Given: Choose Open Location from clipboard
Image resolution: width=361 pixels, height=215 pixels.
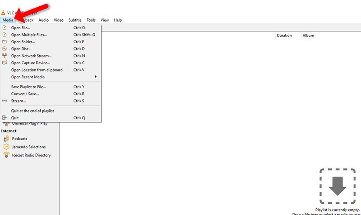Looking at the screenshot, I should pos(37,70).
